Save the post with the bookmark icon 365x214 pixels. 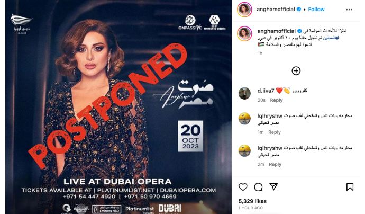pos(350,187)
